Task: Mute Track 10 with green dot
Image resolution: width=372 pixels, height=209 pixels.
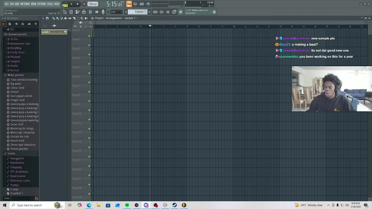Action: [x=89, y=120]
